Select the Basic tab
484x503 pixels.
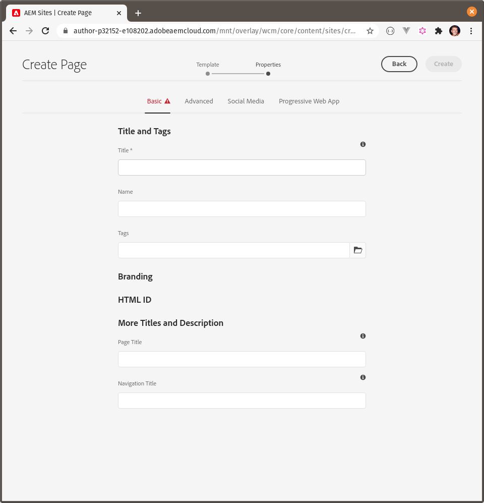click(157, 101)
